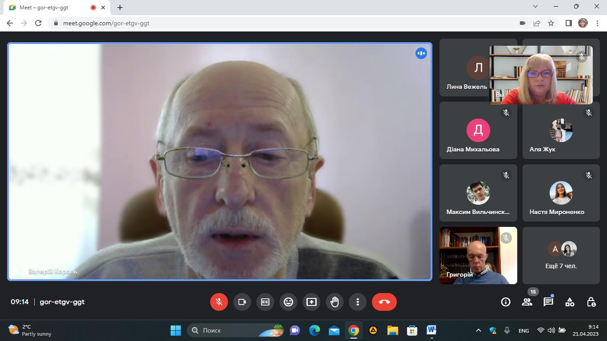Turn off the camera in Meet
Image resolution: width=607 pixels, height=341 pixels.
coord(242,302)
